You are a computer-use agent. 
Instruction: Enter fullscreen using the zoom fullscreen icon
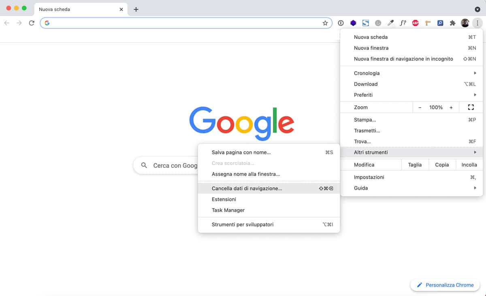click(471, 107)
